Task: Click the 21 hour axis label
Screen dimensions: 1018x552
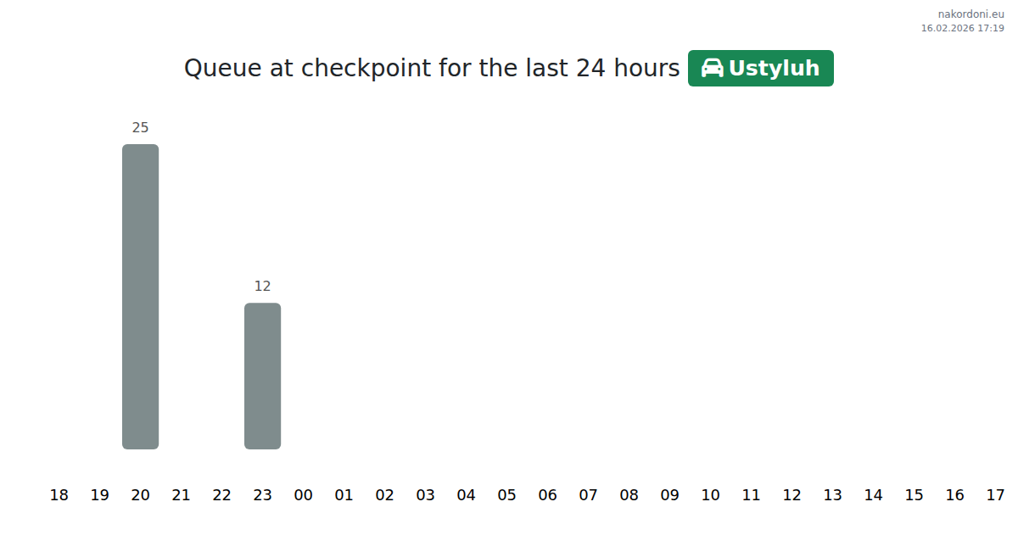Action: click(x=181, y=495)
